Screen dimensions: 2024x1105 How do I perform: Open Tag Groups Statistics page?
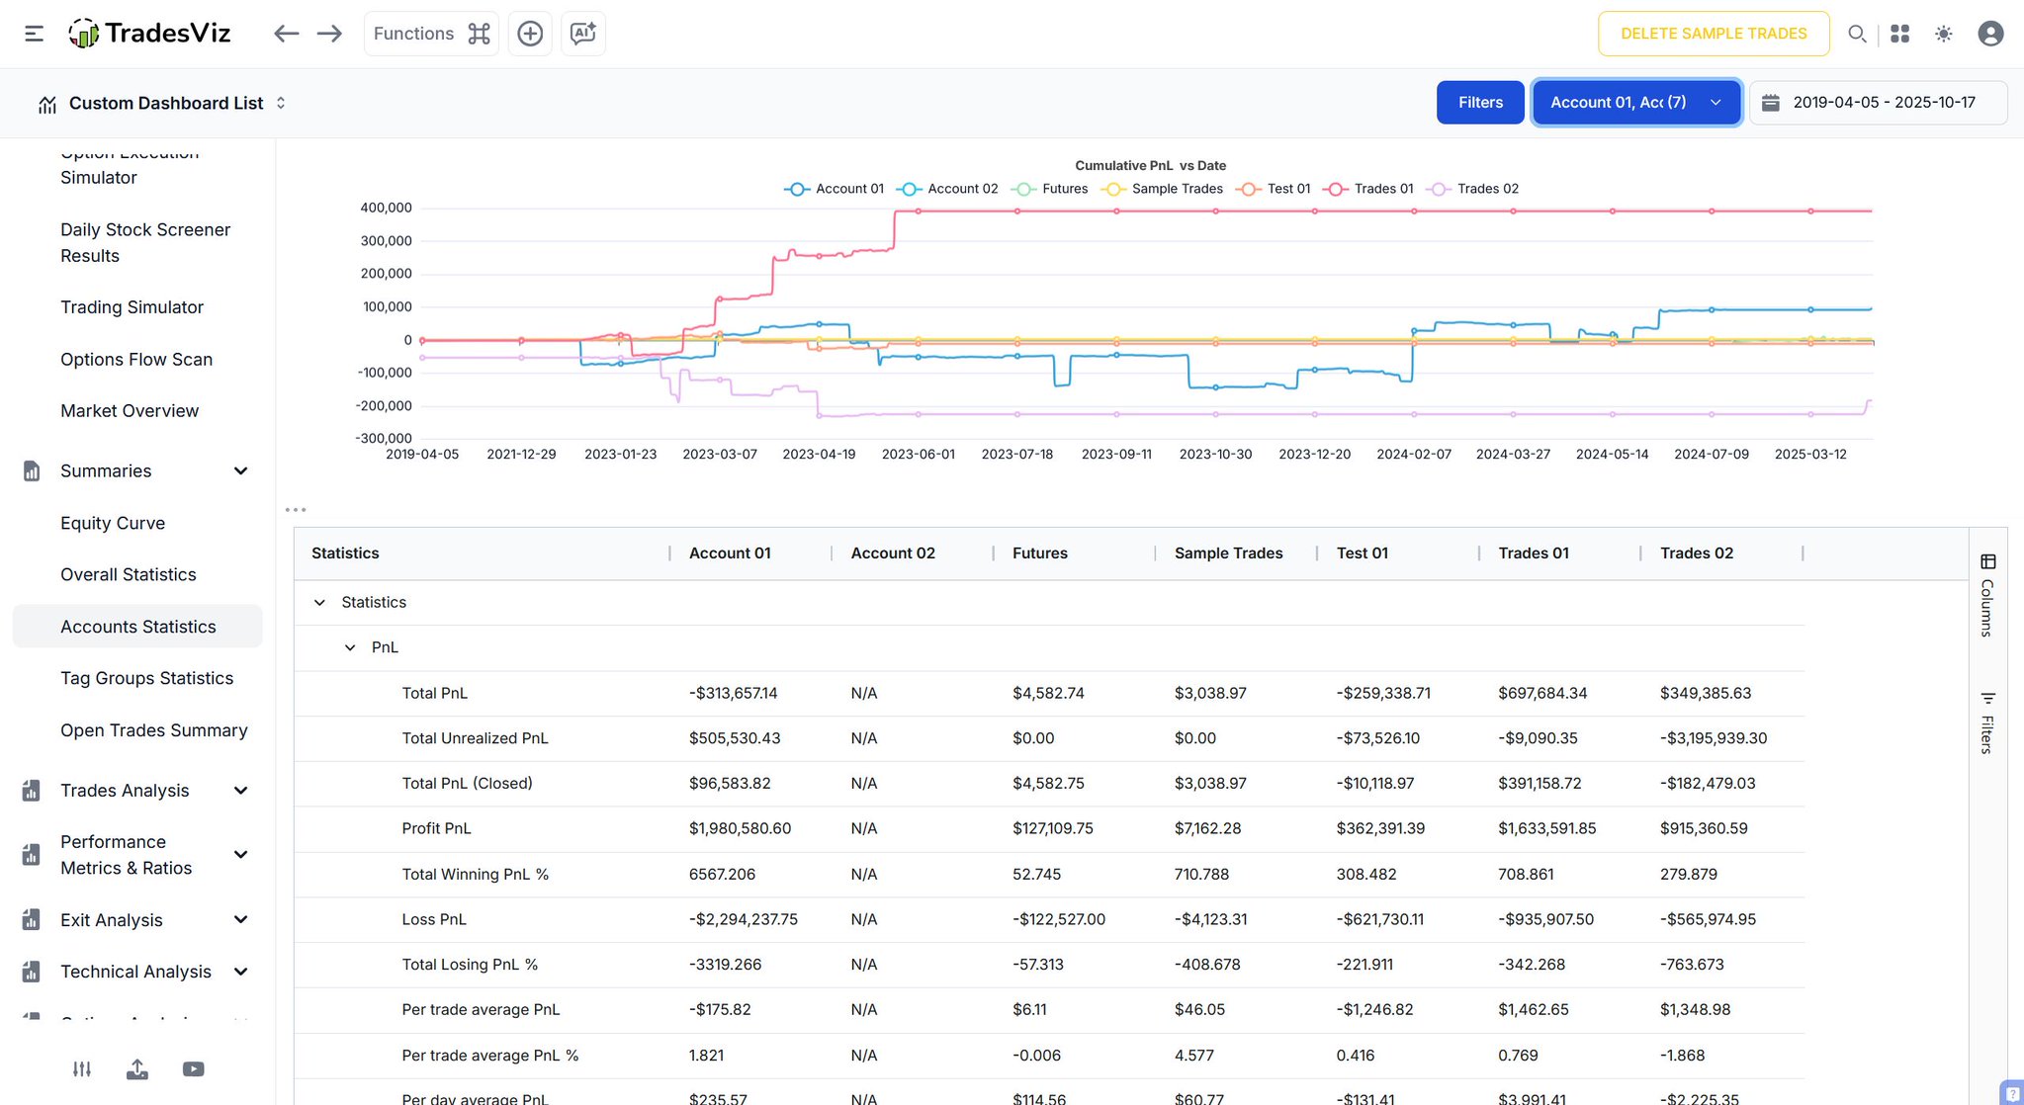tap(146, 678)
